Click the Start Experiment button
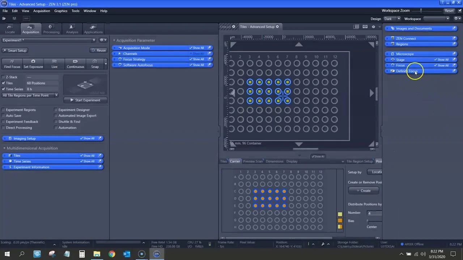The height and width of the screenshot is (260, 463). coord(85,100)
